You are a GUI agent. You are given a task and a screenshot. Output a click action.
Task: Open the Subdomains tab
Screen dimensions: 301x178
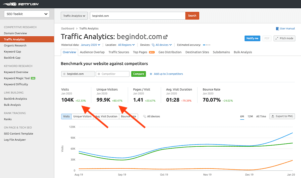[x=221, y=52]
